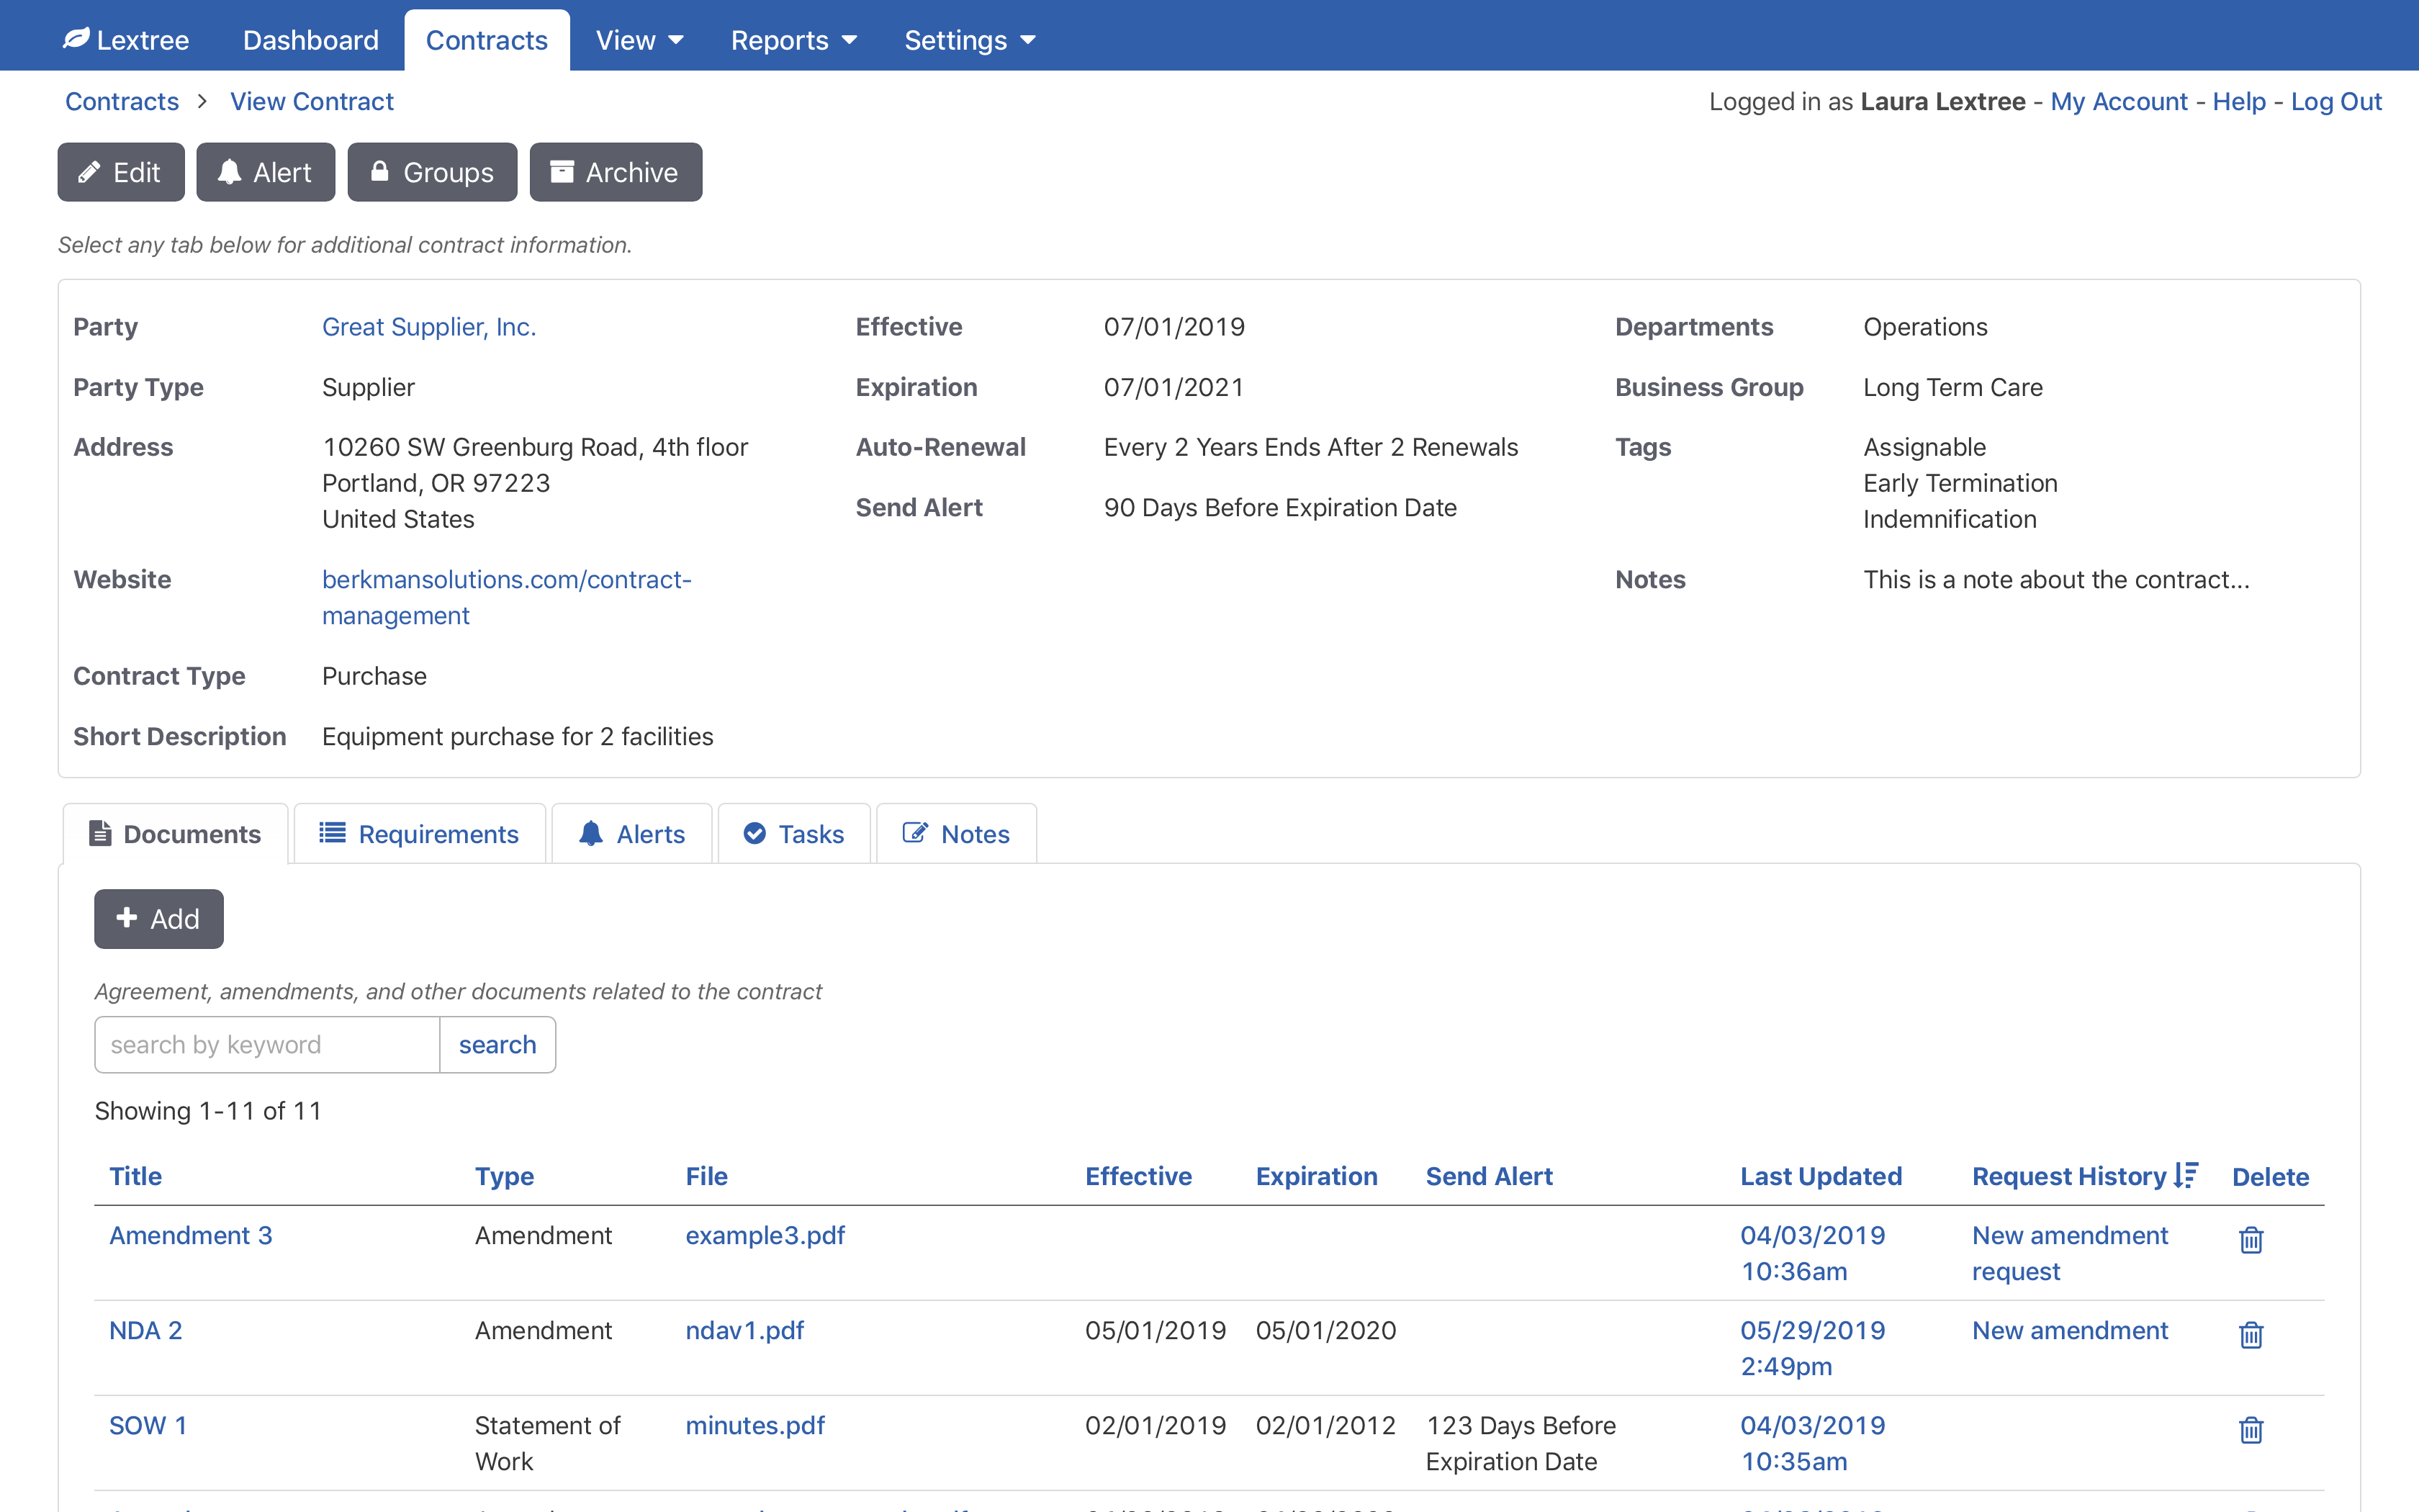Click the search button beside keyword field
The width and height of the screenshot is (2419, 1512).
[497, 1044]
